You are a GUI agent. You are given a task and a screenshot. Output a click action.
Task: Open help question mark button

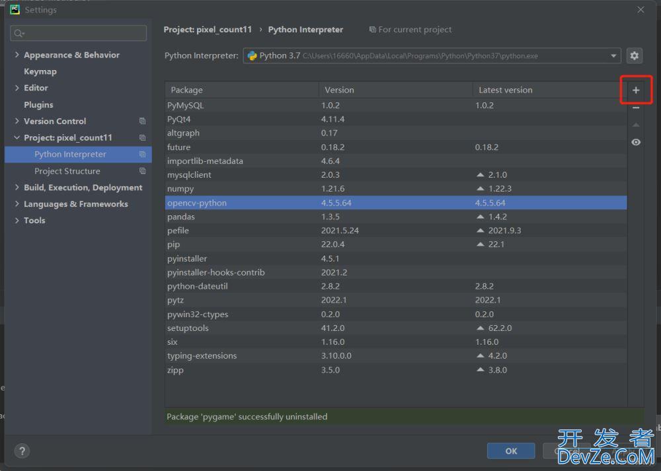click(22, 451)
